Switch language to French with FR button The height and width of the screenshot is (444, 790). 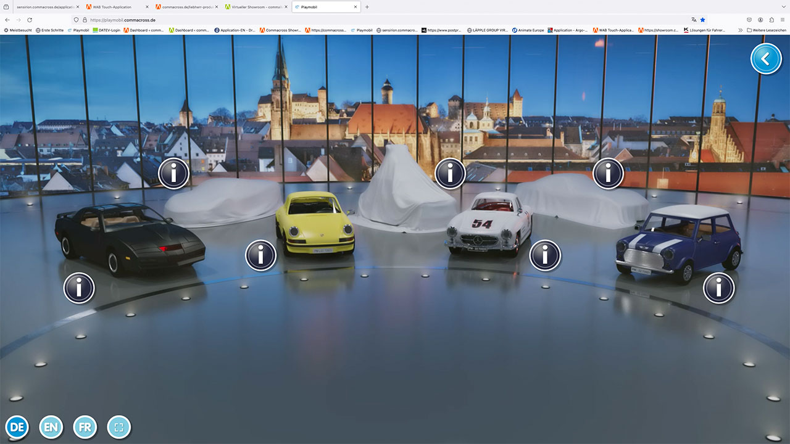[85, 427]
